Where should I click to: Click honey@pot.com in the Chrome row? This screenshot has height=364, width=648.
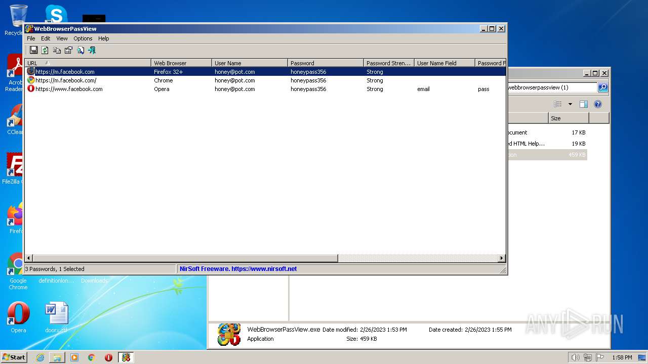tap(234, 80)
